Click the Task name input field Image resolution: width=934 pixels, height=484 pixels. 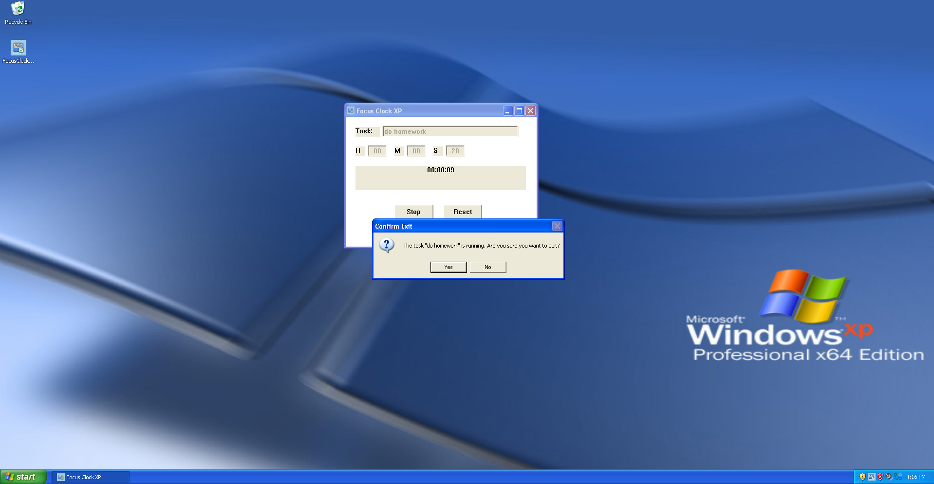click(450, 131)
